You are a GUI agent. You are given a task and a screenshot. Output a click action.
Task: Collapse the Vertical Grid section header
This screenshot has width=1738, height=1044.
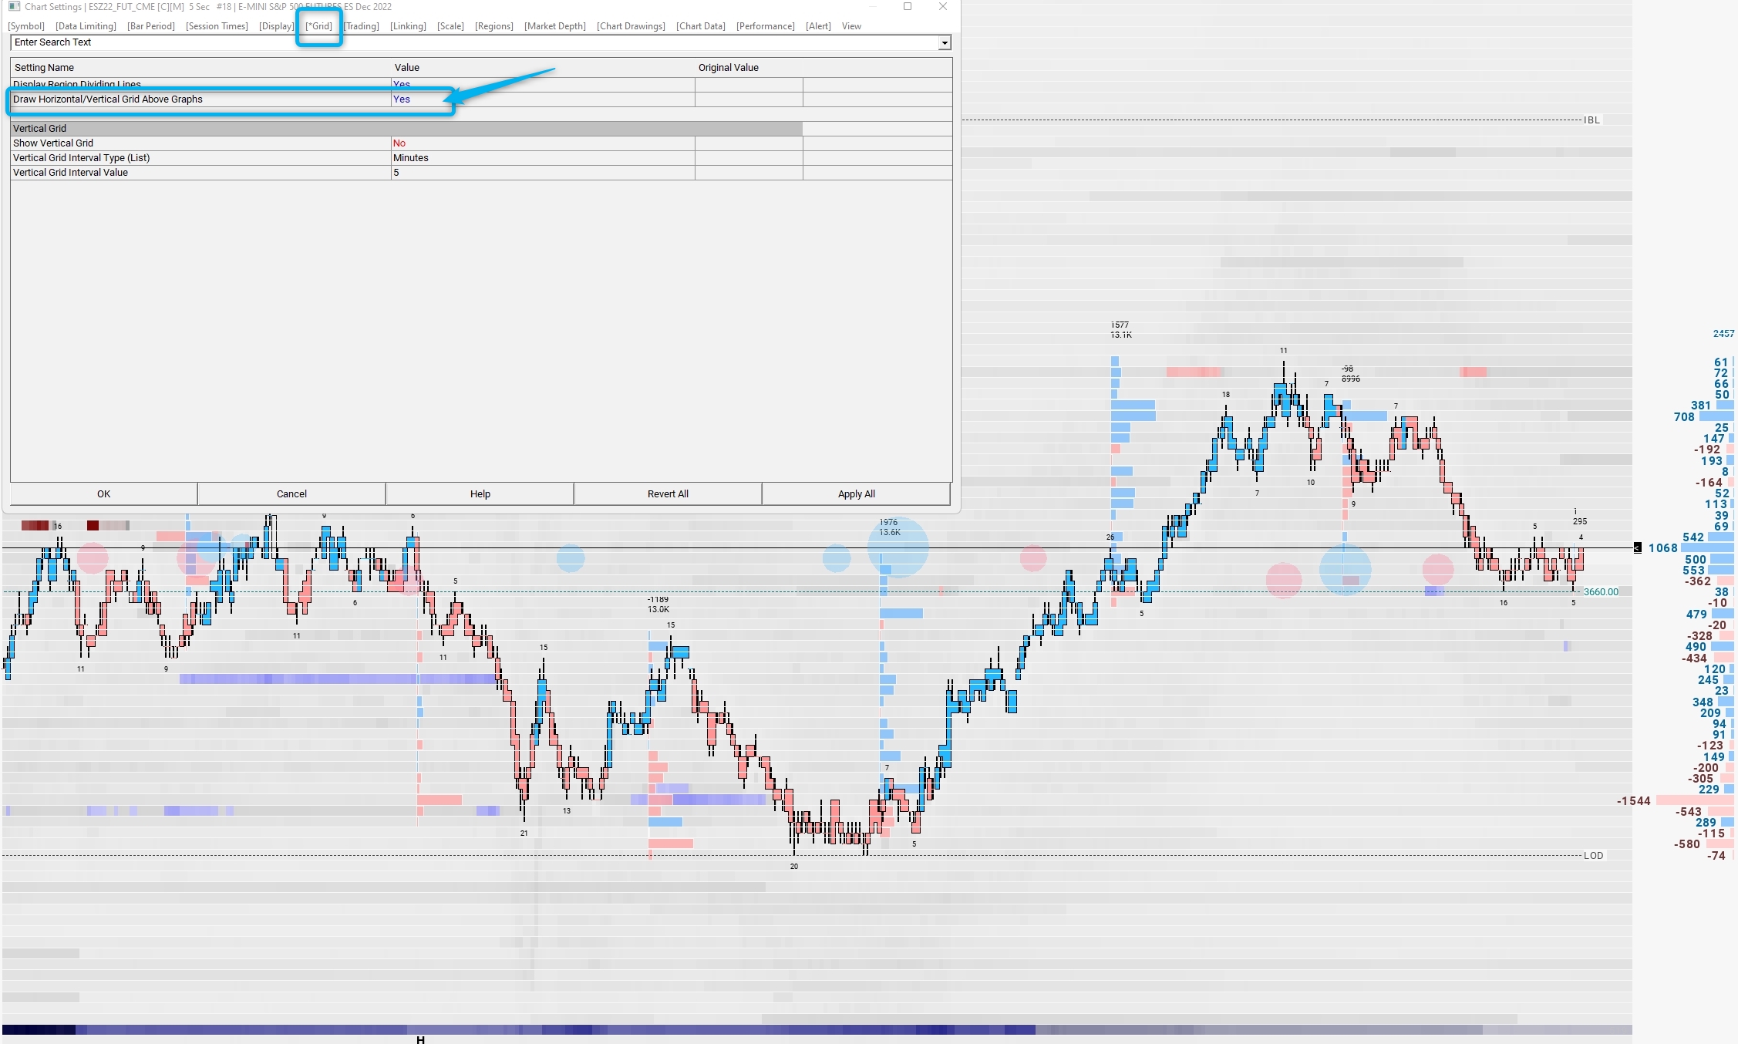(40, 129)
